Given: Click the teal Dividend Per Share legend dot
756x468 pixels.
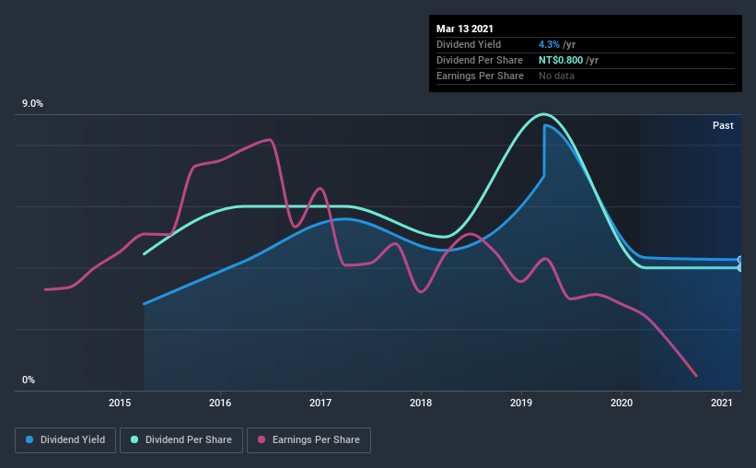Looking at the screenshot, I should click(x=134, y=439).
